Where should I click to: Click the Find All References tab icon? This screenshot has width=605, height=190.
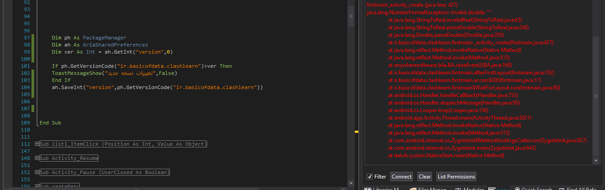tap(562, 189)
